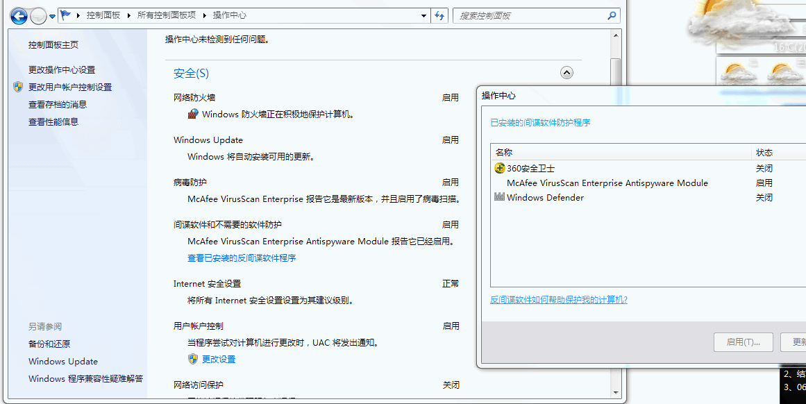Click the search magnifier icon

[x=612, y=15]
